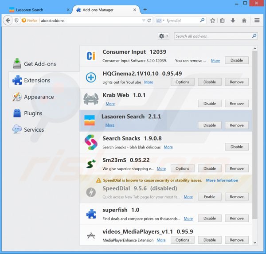
Task: Open the URL bar history dropdown arrow
Action: point(144,20)
